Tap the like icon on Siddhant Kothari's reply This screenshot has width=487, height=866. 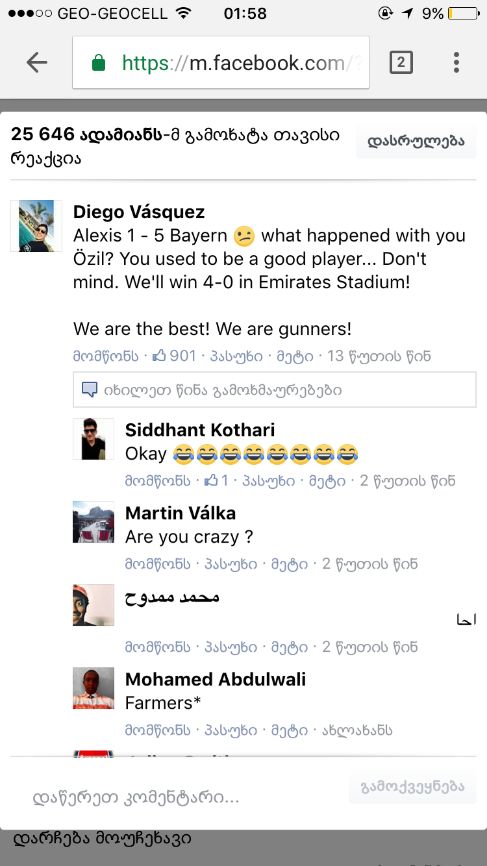click(211, 481)
